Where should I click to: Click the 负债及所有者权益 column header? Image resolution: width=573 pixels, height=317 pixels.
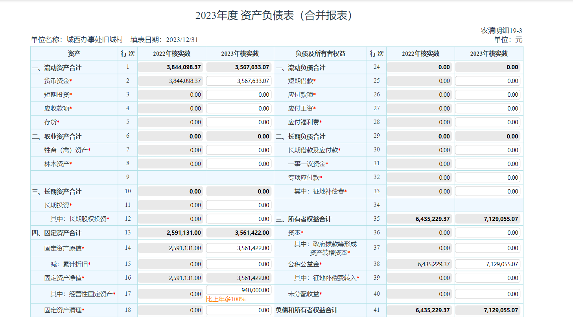coord(321,53)
